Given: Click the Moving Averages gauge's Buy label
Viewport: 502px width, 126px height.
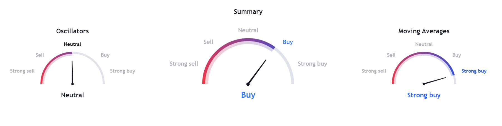Looking at the screenshot, I should (456, 55).
